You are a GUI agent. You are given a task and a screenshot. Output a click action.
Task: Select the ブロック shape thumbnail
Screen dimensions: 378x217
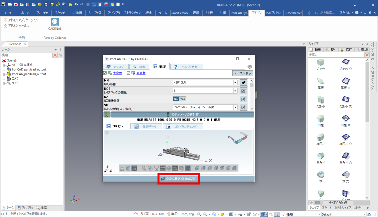(x=320, y=64)
